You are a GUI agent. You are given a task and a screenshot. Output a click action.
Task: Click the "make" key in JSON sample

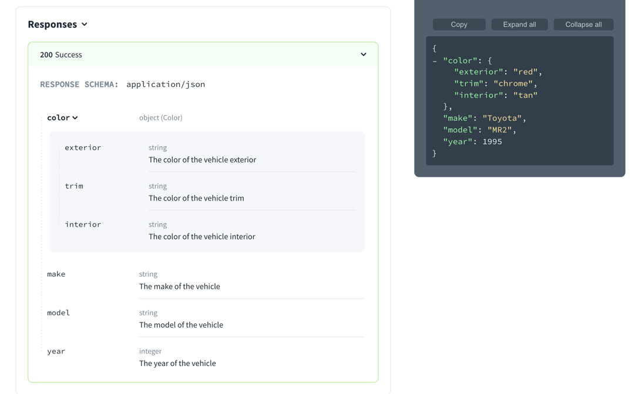coord(458,118)
